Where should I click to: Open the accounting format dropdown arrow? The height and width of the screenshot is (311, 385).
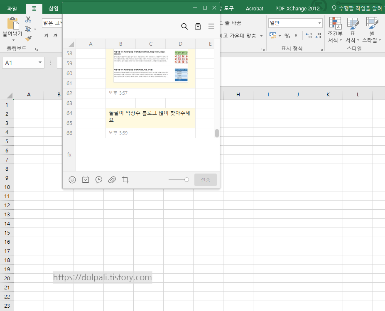(x=280, y=36)
